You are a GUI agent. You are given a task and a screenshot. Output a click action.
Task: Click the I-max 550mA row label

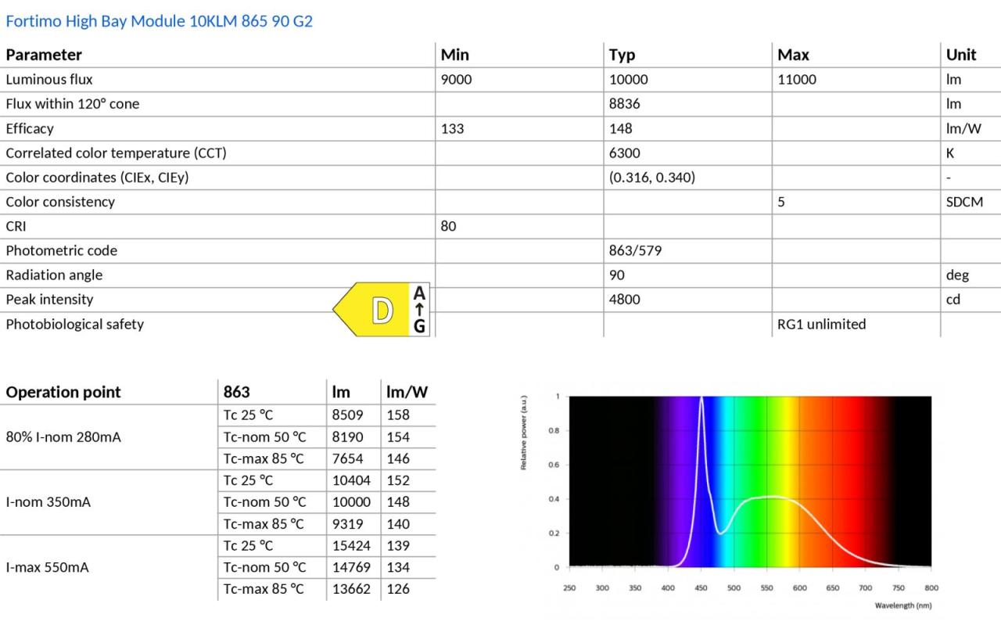click(x=47, y=567)
